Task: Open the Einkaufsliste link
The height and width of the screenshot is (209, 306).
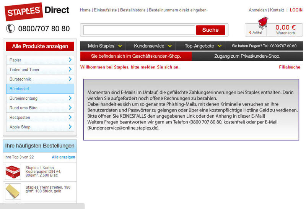Action: [x=105, y=10]
